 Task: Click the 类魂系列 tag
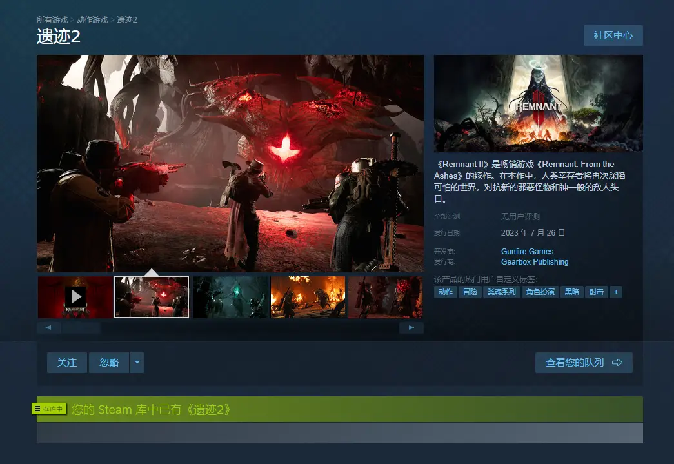(501, 292)
